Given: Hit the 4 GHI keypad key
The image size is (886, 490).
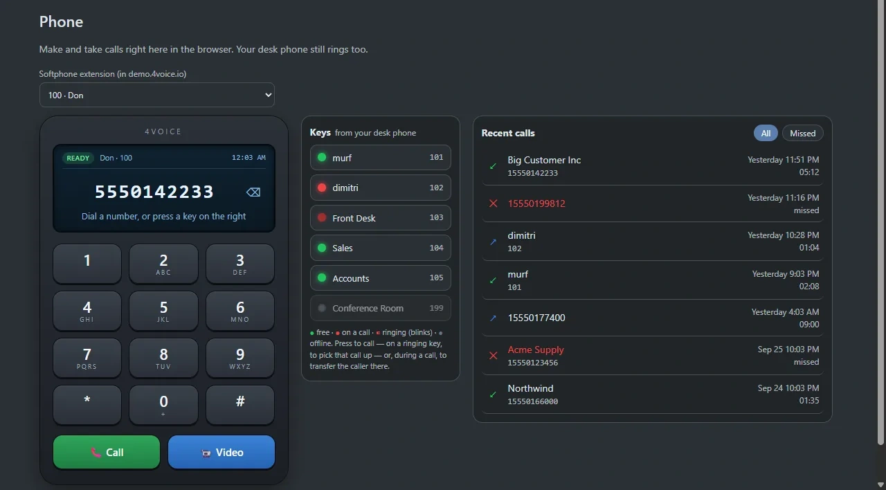Looking at the screenshot, I should point(87,311).
